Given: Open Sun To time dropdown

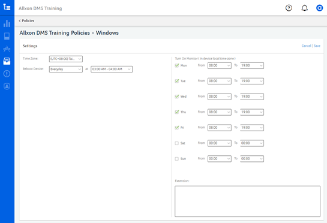Looking at the screenshot, I should pos(252,159).
